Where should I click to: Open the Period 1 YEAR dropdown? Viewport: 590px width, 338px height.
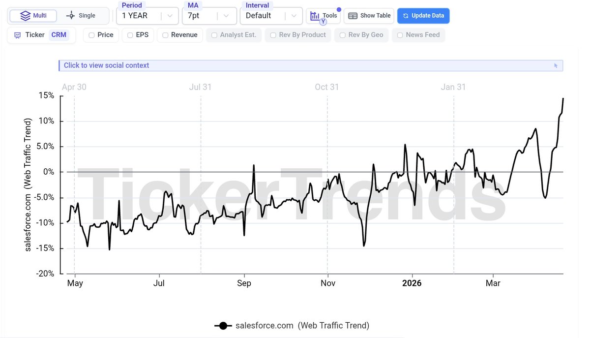coord(147,16)
